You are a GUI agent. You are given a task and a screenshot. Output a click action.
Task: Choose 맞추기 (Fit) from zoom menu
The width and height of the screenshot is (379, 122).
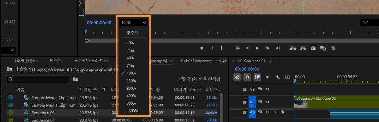(x=133, y=32)
